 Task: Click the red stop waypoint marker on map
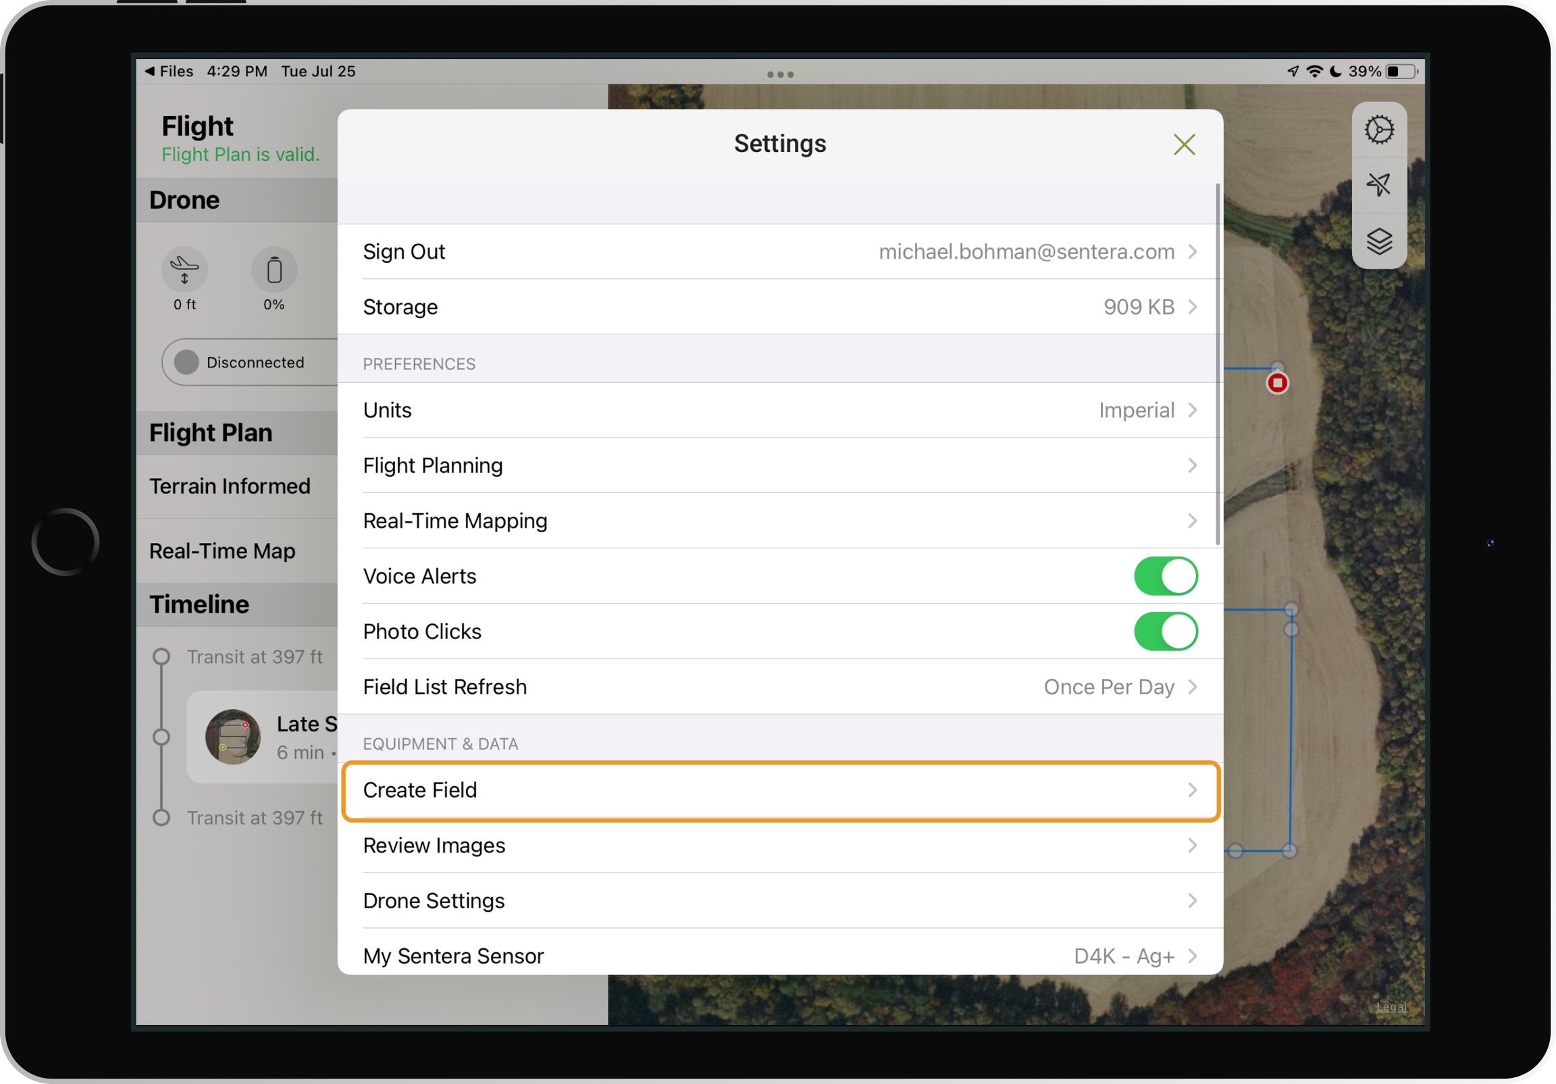[1278, 383]
